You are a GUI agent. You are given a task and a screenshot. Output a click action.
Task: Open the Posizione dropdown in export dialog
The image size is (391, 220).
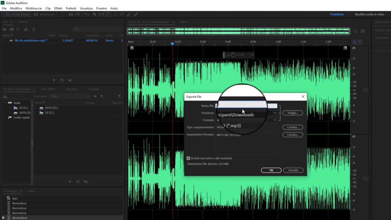[x=275, y=113]
